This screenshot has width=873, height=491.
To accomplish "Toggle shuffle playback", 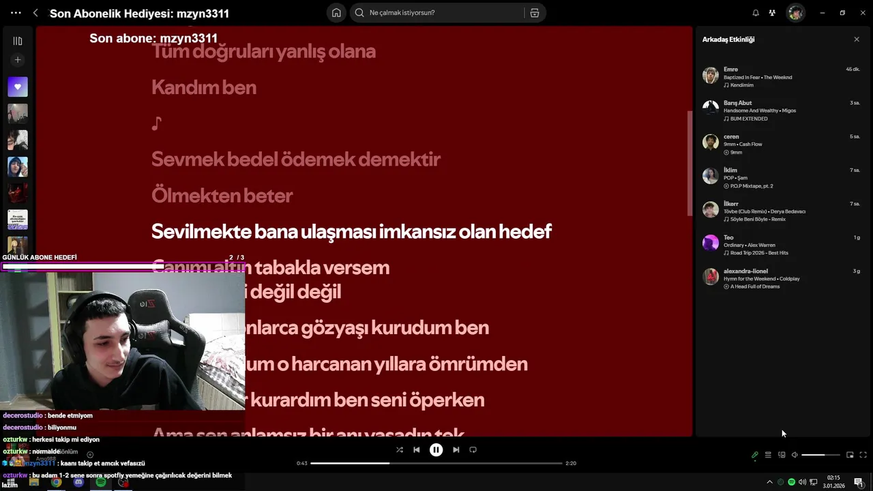I will point(400,450).
